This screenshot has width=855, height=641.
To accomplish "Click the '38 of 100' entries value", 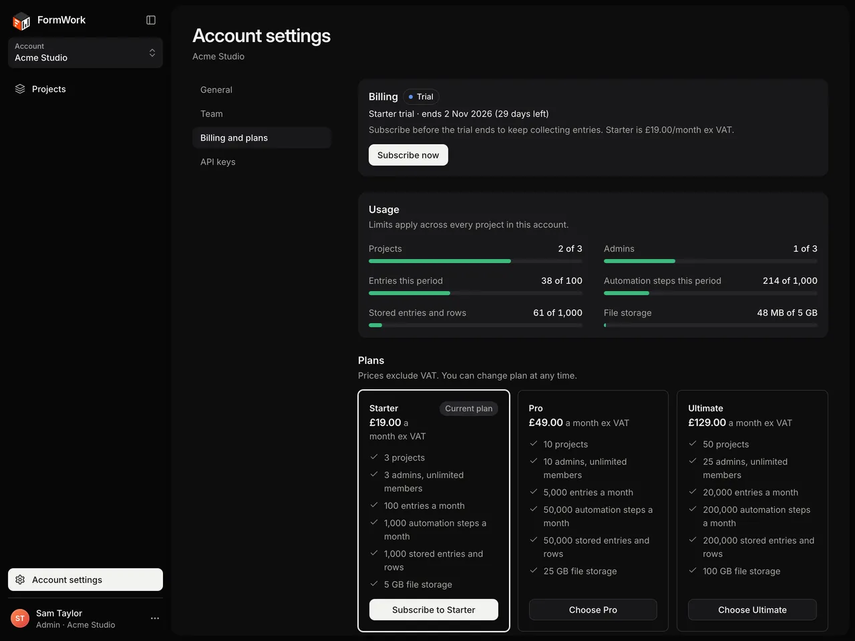I will tap(562, 280).
